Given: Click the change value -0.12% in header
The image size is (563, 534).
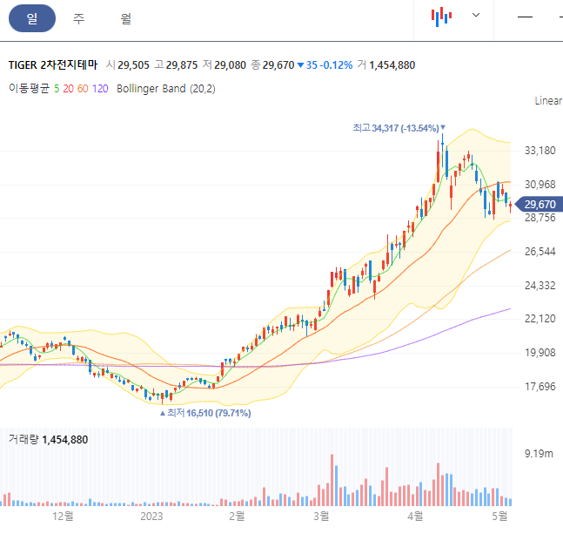Looking at the screenshot, I should (x=338, y=65).
